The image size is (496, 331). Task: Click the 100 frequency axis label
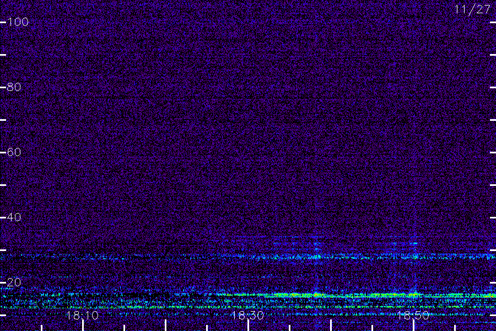18,22
